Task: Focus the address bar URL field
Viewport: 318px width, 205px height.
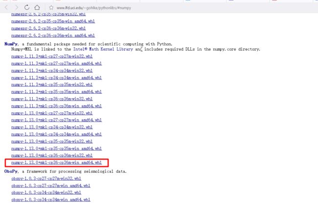Action: coord(94,8)
